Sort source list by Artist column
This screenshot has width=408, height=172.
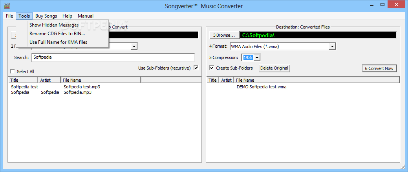point(49,80)
